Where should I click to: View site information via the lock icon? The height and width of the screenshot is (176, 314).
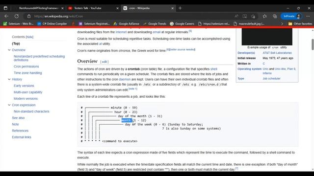click(x=29, y=16)
